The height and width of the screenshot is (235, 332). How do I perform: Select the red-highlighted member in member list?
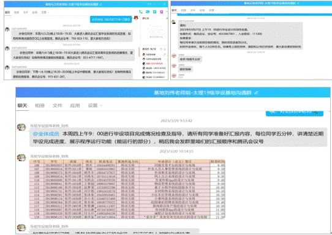pos(153,64)
